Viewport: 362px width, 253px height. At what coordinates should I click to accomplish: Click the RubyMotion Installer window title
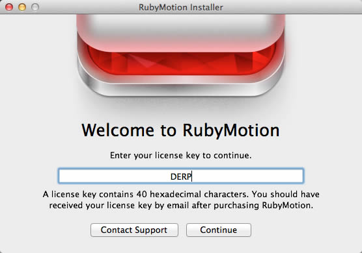[181, 7]
